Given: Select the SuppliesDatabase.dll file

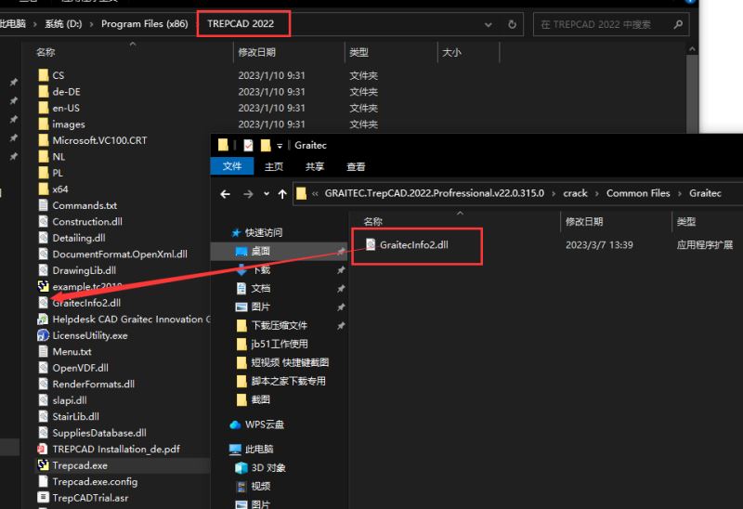Looking at the screenshot, I should pos(99,433).
